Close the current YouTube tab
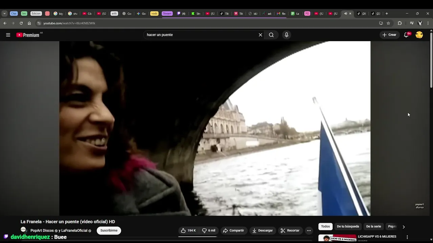 click(x=350, y=13)
